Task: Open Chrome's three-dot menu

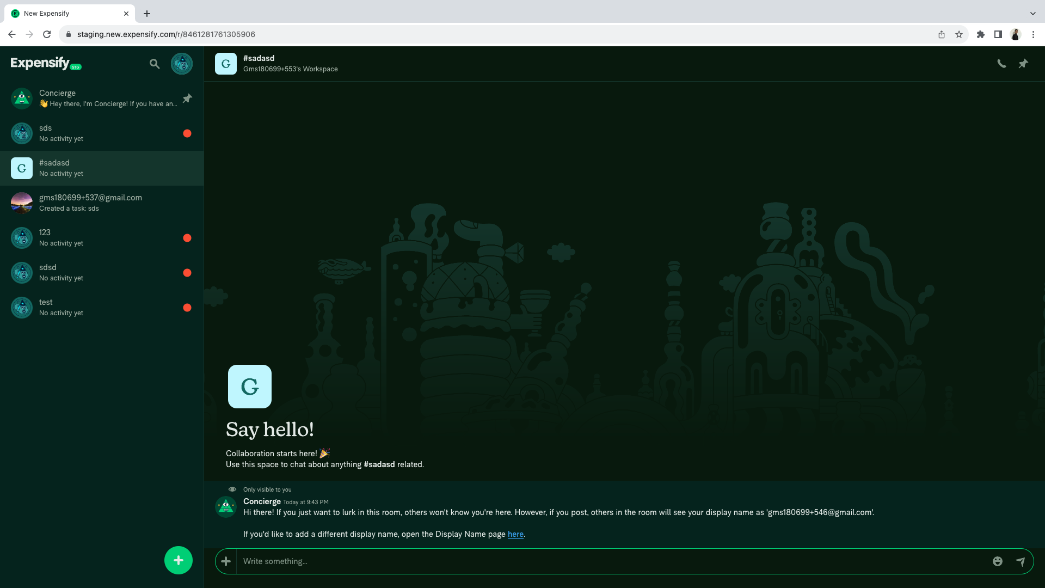Action: coord(1033,34)
